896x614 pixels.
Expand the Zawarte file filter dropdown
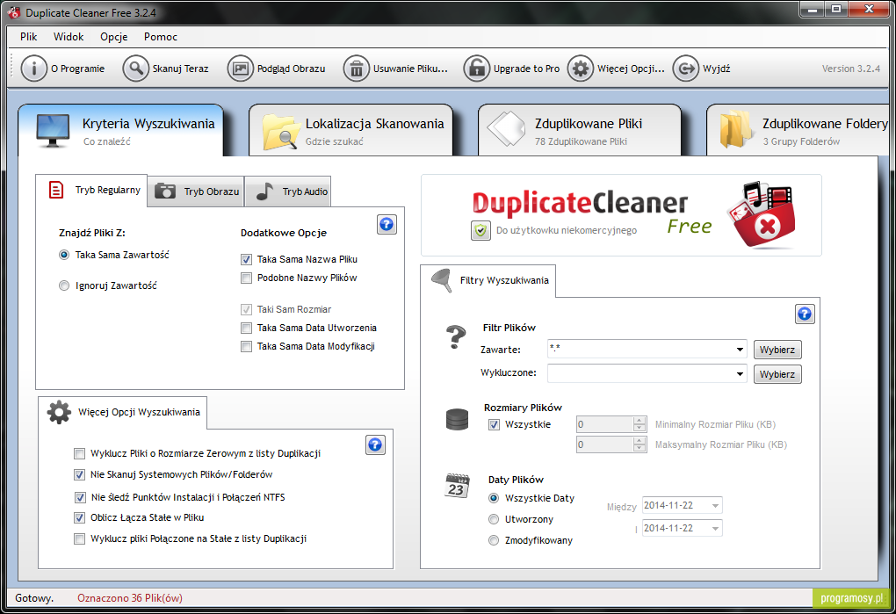click(x=740, y=350)
